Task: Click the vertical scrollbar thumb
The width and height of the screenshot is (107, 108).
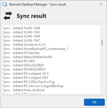Action: [x=102, y=42]
